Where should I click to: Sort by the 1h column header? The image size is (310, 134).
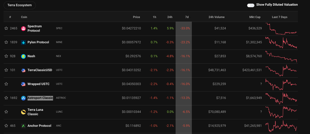point(154,17)
